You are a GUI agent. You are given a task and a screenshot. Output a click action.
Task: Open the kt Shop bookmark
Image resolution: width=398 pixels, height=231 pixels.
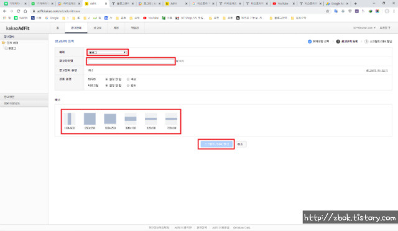[x=190, y=18]
